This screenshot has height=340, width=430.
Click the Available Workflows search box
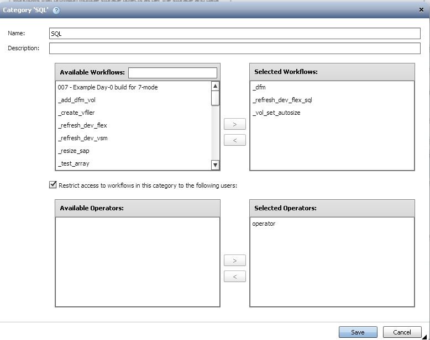pos(172,73)
